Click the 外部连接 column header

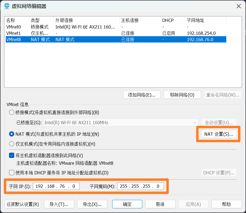coord(87,20)
